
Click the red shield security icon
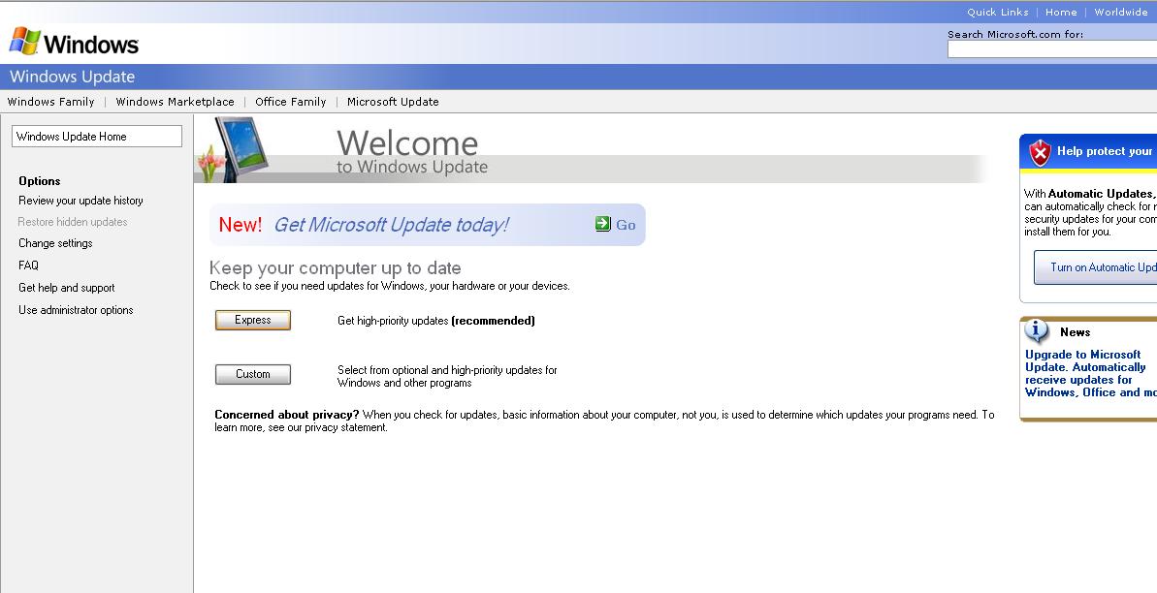[1040, 152]
